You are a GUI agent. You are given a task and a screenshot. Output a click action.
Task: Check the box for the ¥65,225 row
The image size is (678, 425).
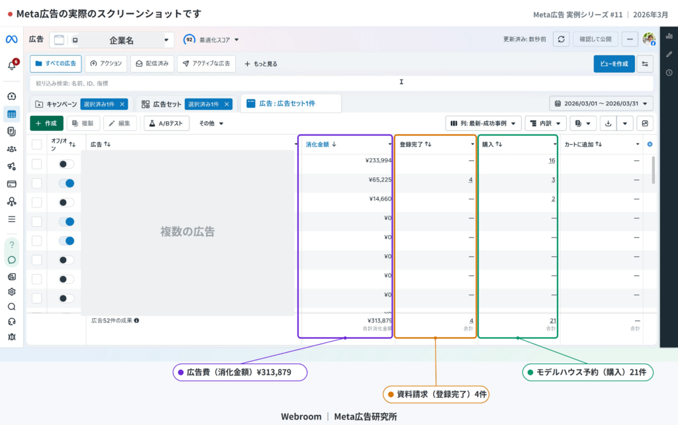click(37, 183)
